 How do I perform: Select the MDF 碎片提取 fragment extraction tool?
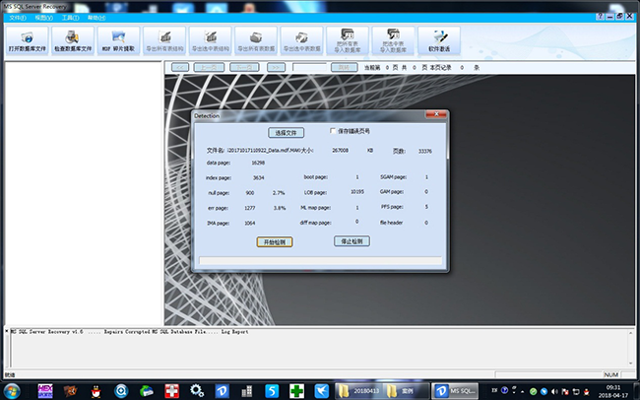(118, 40)
